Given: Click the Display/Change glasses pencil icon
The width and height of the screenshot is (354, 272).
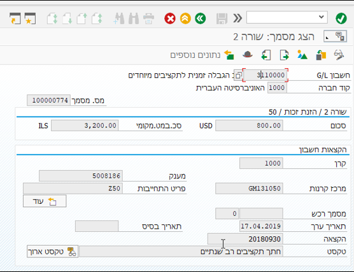Looking at the screenshot, I should click(x=339, y=55).
